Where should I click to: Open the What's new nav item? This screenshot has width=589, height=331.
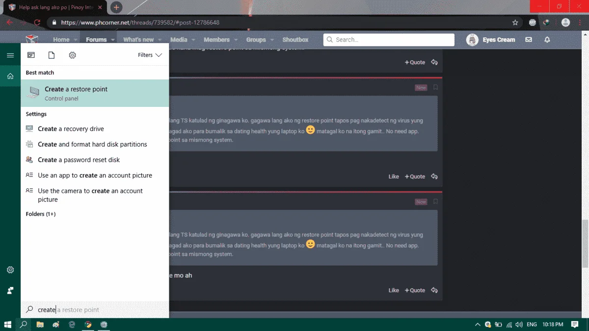point(138,40)
